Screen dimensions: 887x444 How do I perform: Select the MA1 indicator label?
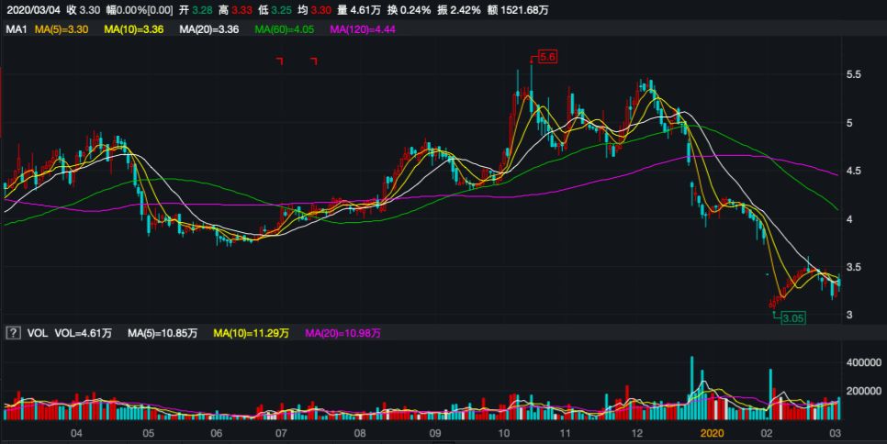[15, 29]
